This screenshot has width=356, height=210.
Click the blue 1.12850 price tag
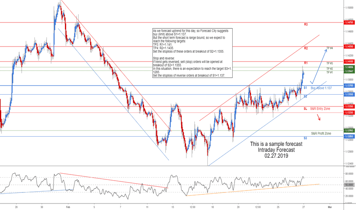coord(349,136)
